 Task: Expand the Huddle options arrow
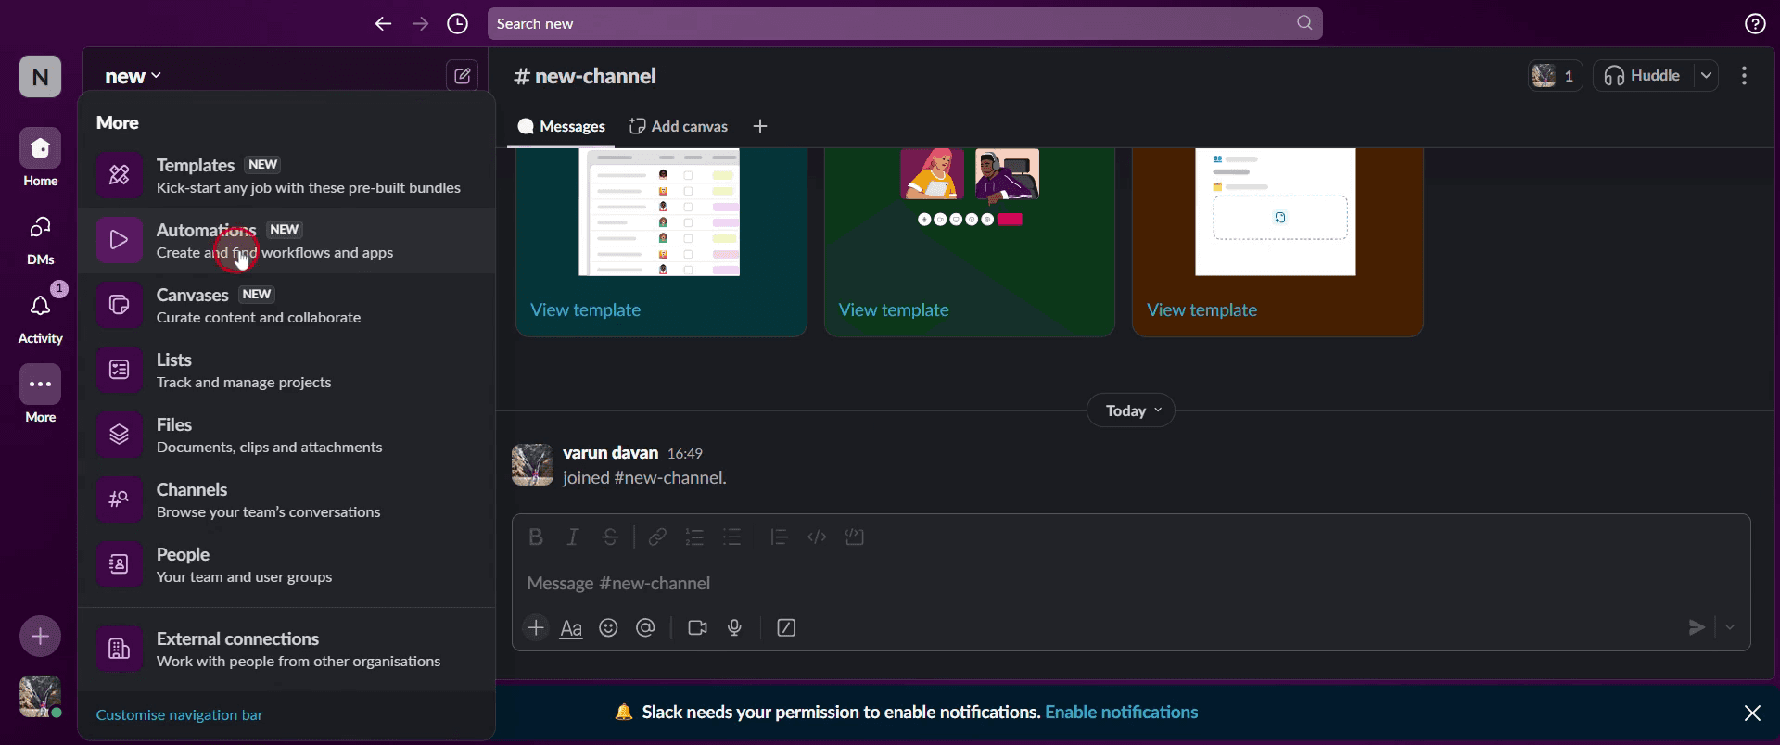click(x=1706, y=76)
